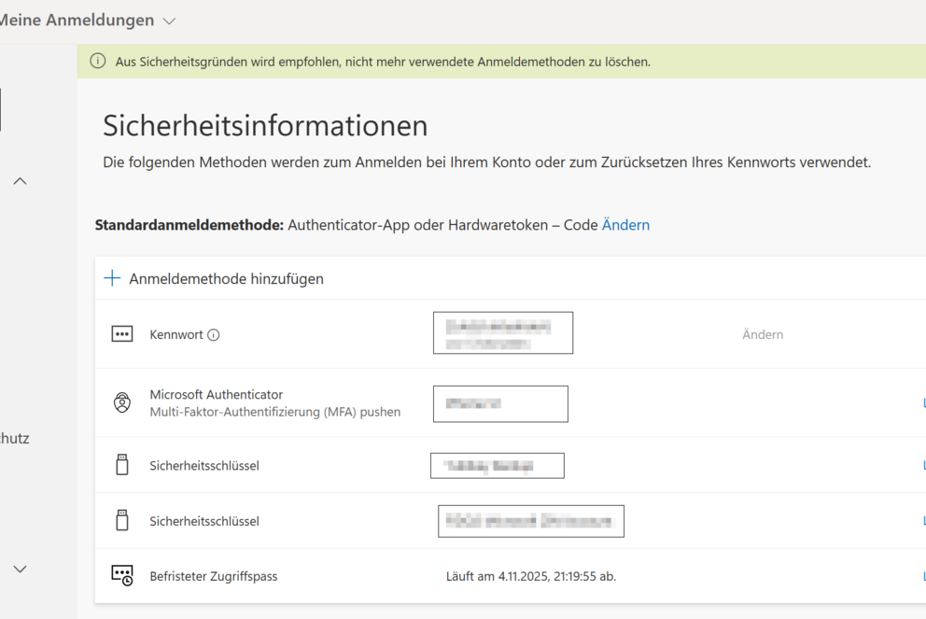Select the Befristeter Zugriffspass label

pyautogui.click(x=214, y=576)
